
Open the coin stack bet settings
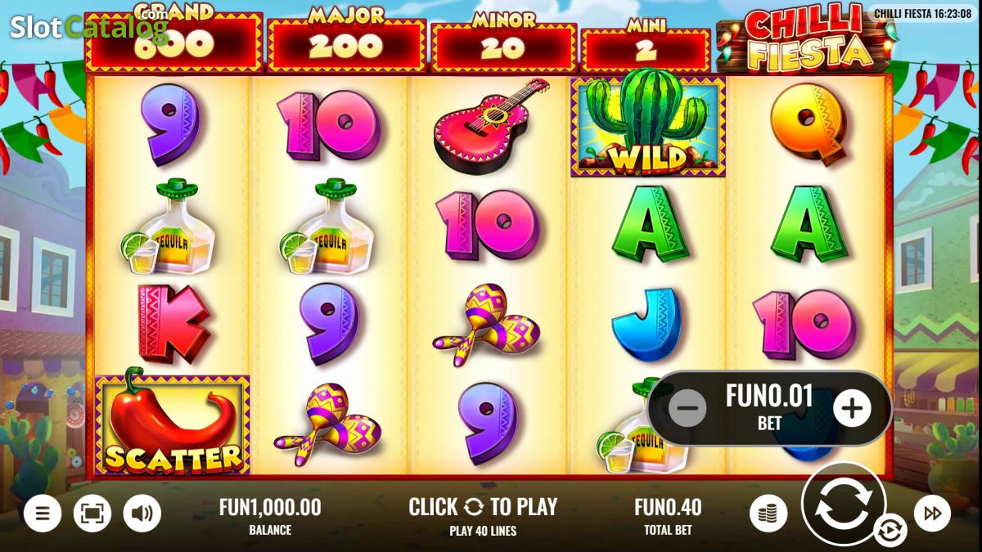(768, 514)
